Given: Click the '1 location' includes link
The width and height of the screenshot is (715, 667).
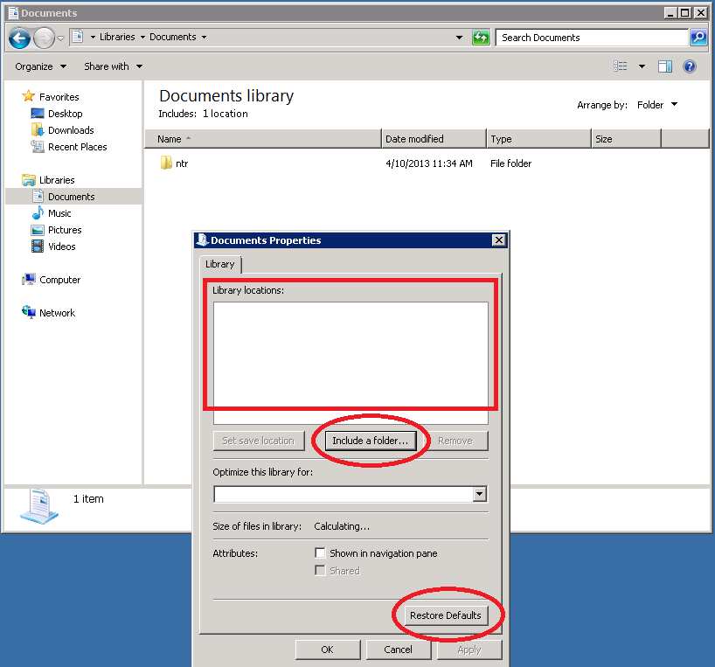Looking at the screenshot, I should tap(226, 114).
